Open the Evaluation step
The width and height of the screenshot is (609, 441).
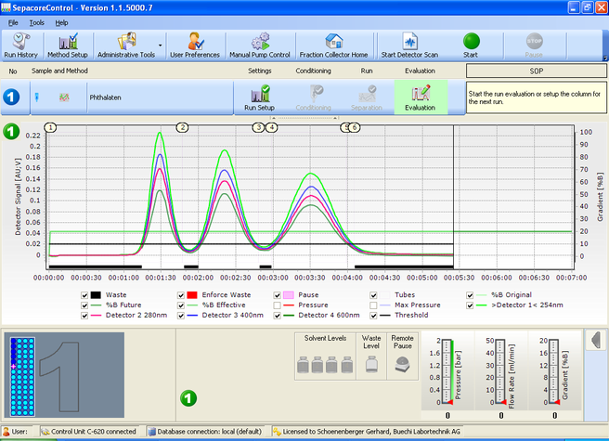coord(420,97)
